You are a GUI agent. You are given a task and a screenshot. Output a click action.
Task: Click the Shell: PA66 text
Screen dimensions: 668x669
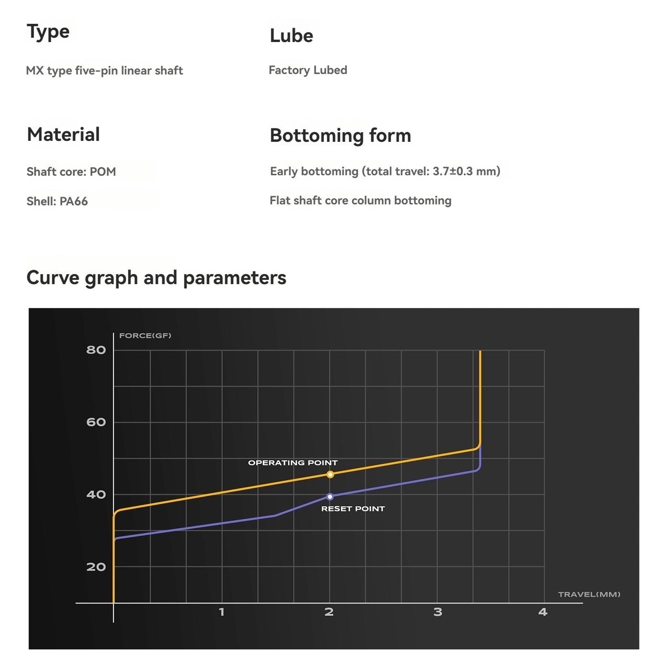coord(57,202)
